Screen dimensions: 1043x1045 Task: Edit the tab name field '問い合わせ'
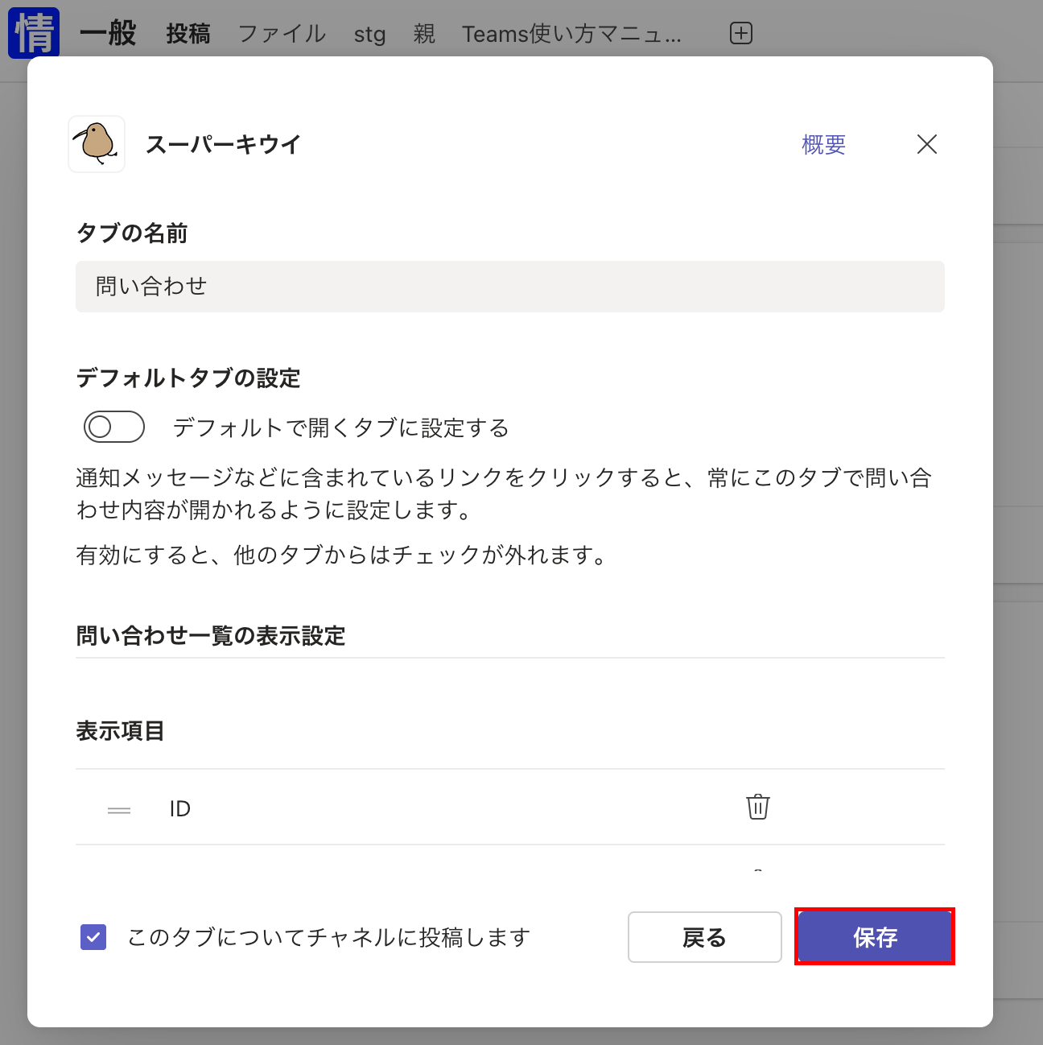click(x=510, y=287)
